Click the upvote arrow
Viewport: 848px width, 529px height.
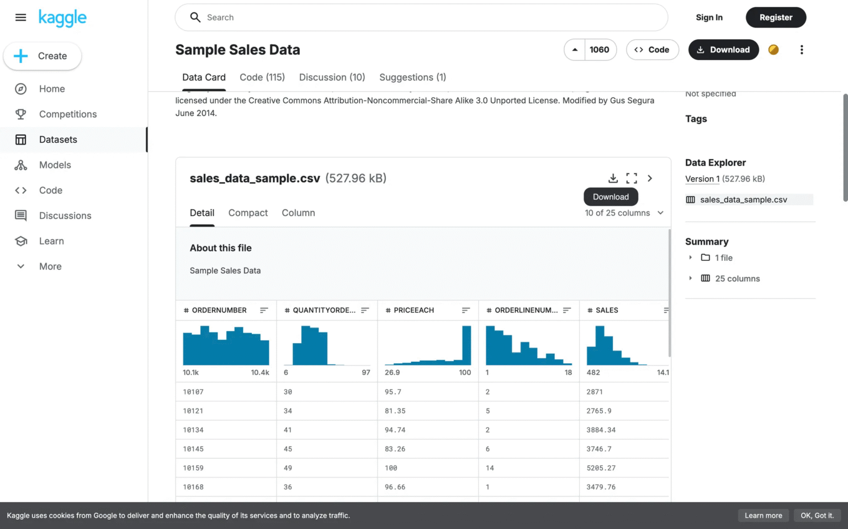pos(574,50)
